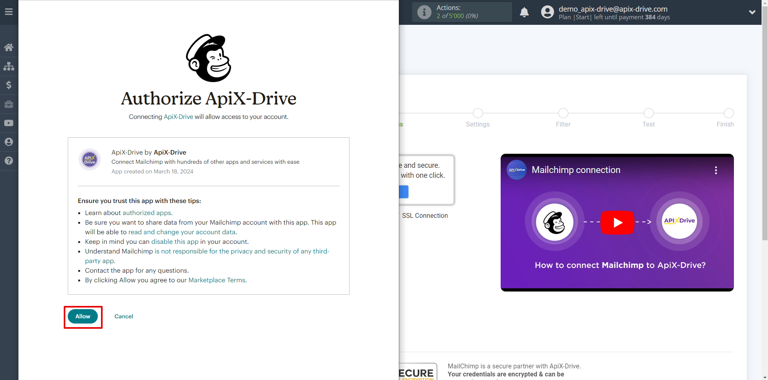Click 'How to connect Mailchimp to ApiX-Drive?' caption
Image resolution: width=768 pixels, height=380 pixels.
tap(620, 265)
